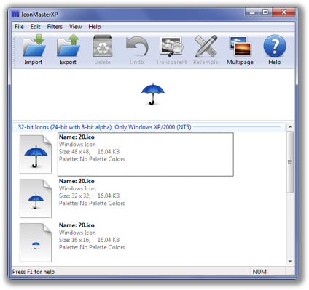Click the Import folder icon

pyautogui.click(x=34, y=46)
